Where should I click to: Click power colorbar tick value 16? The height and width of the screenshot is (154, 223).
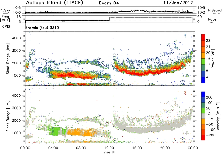click(208, 59)
